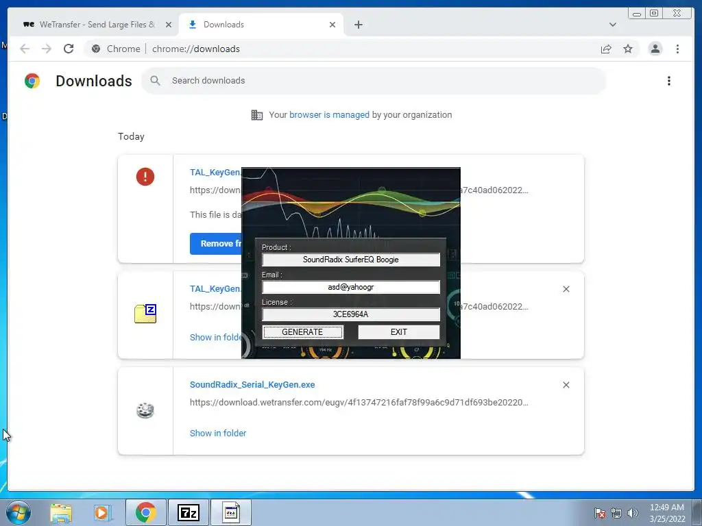Focus the Search downloads field
This screenshot has width=702, height=526.
click(x=374, y=81)
